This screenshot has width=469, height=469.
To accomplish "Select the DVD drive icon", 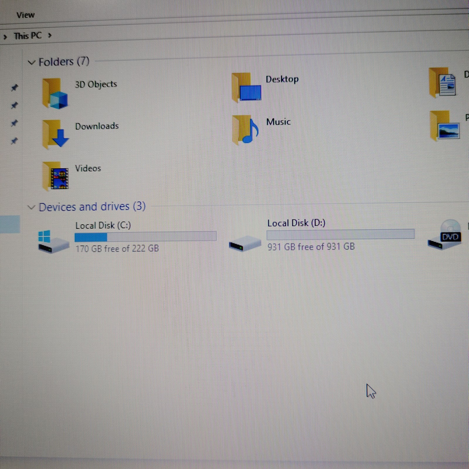I will [x=445, y=235].
